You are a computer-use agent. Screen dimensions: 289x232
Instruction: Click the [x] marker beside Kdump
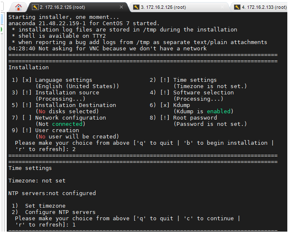tap(165, 105)
